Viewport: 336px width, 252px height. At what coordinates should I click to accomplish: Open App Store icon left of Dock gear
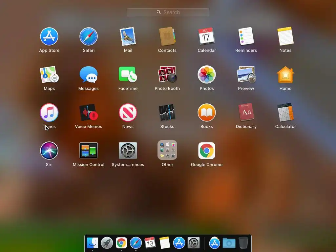(x=179, y=243)
